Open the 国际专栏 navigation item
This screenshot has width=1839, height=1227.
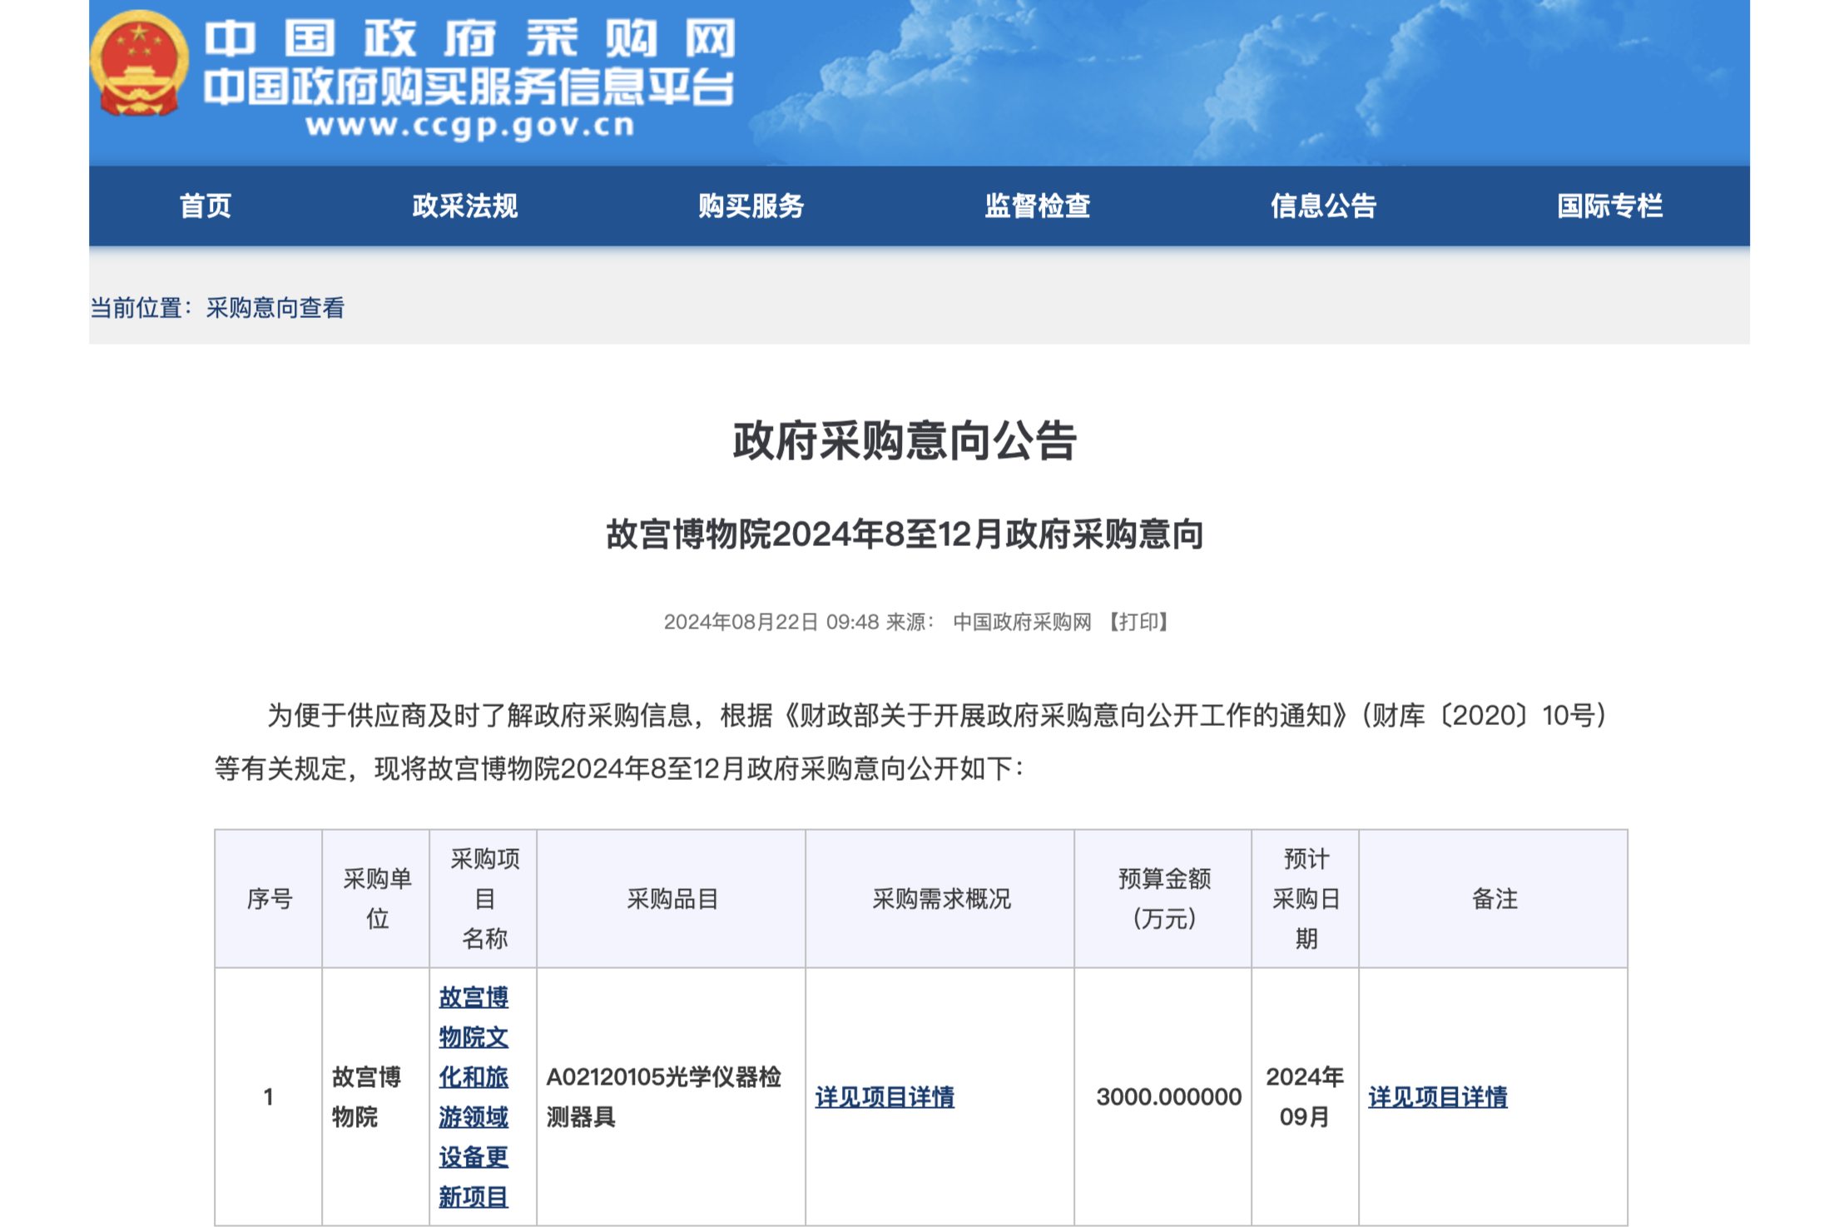tap(1610, 206)
